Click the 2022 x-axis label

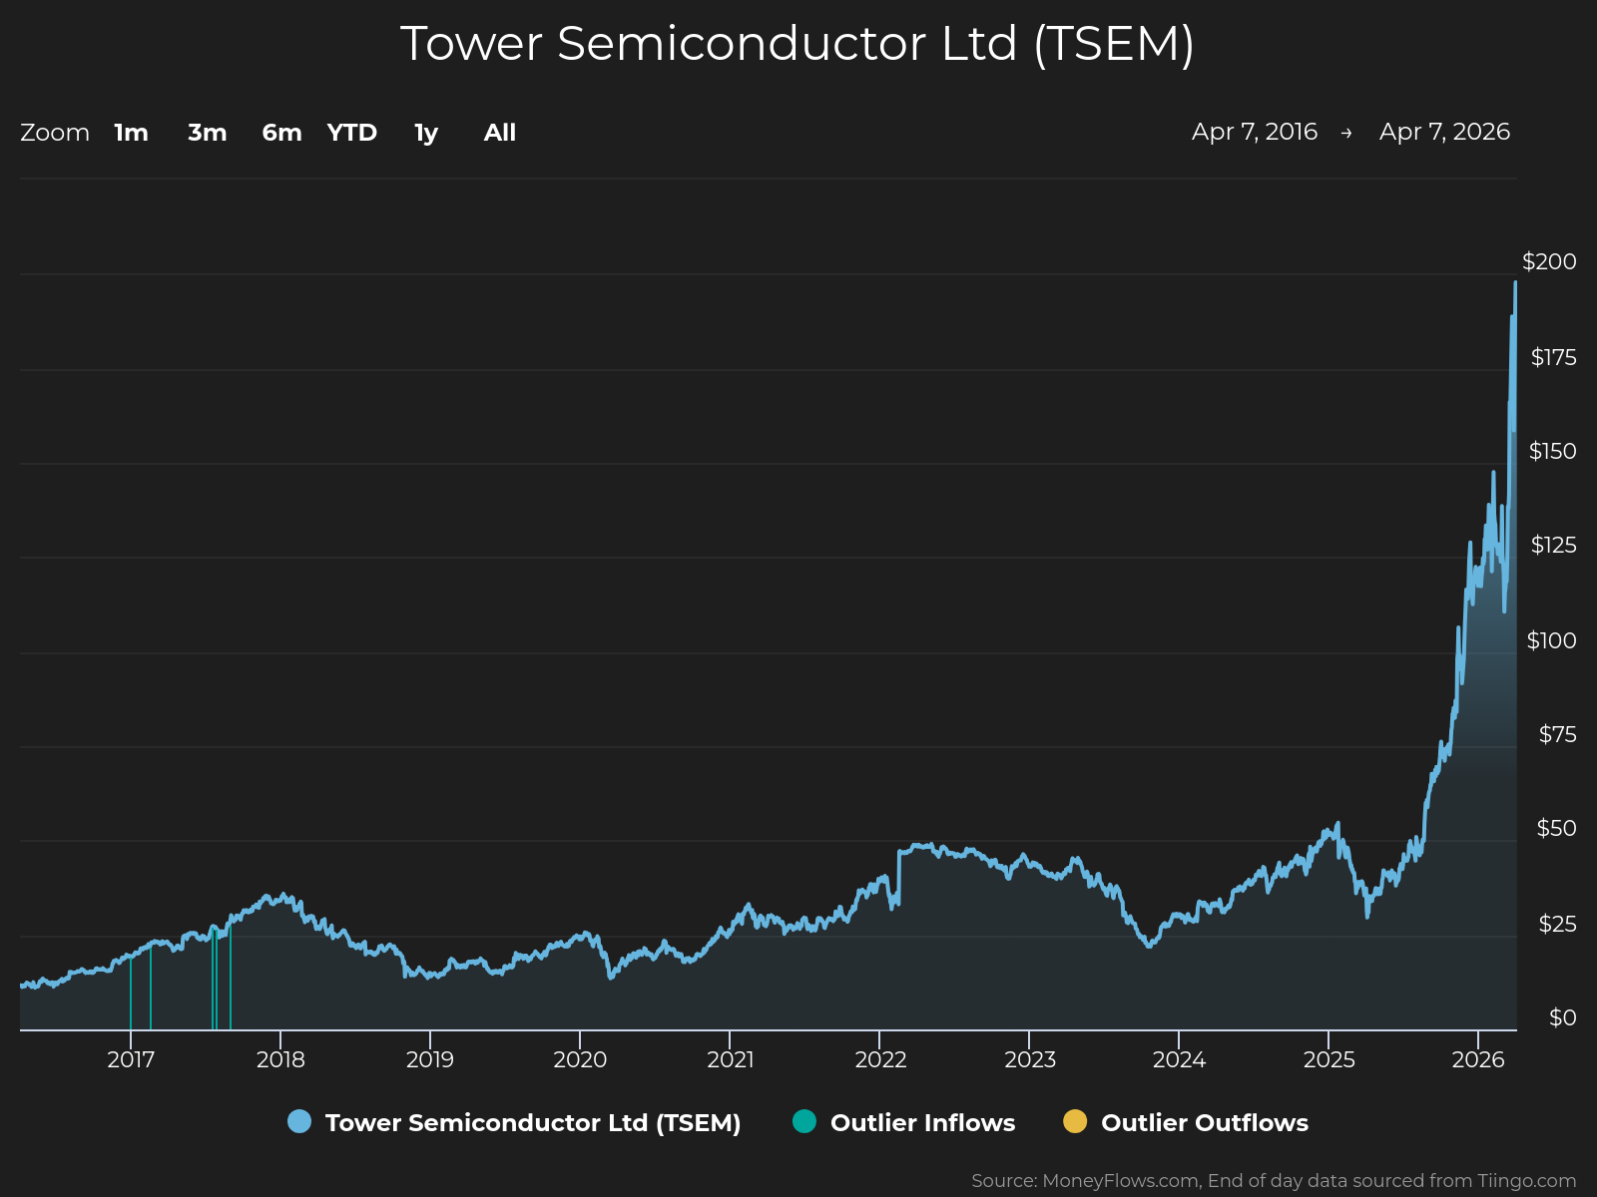point(880,1059)
